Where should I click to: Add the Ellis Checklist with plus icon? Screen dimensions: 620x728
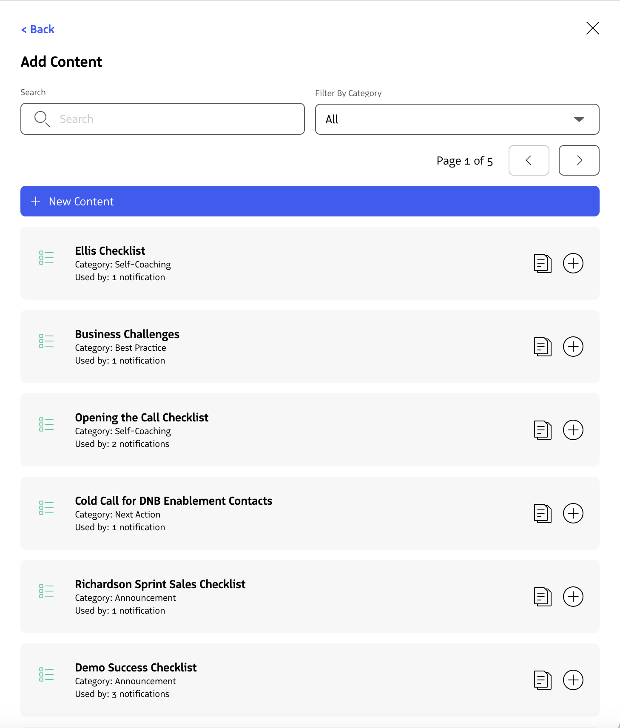click(573, 263)
